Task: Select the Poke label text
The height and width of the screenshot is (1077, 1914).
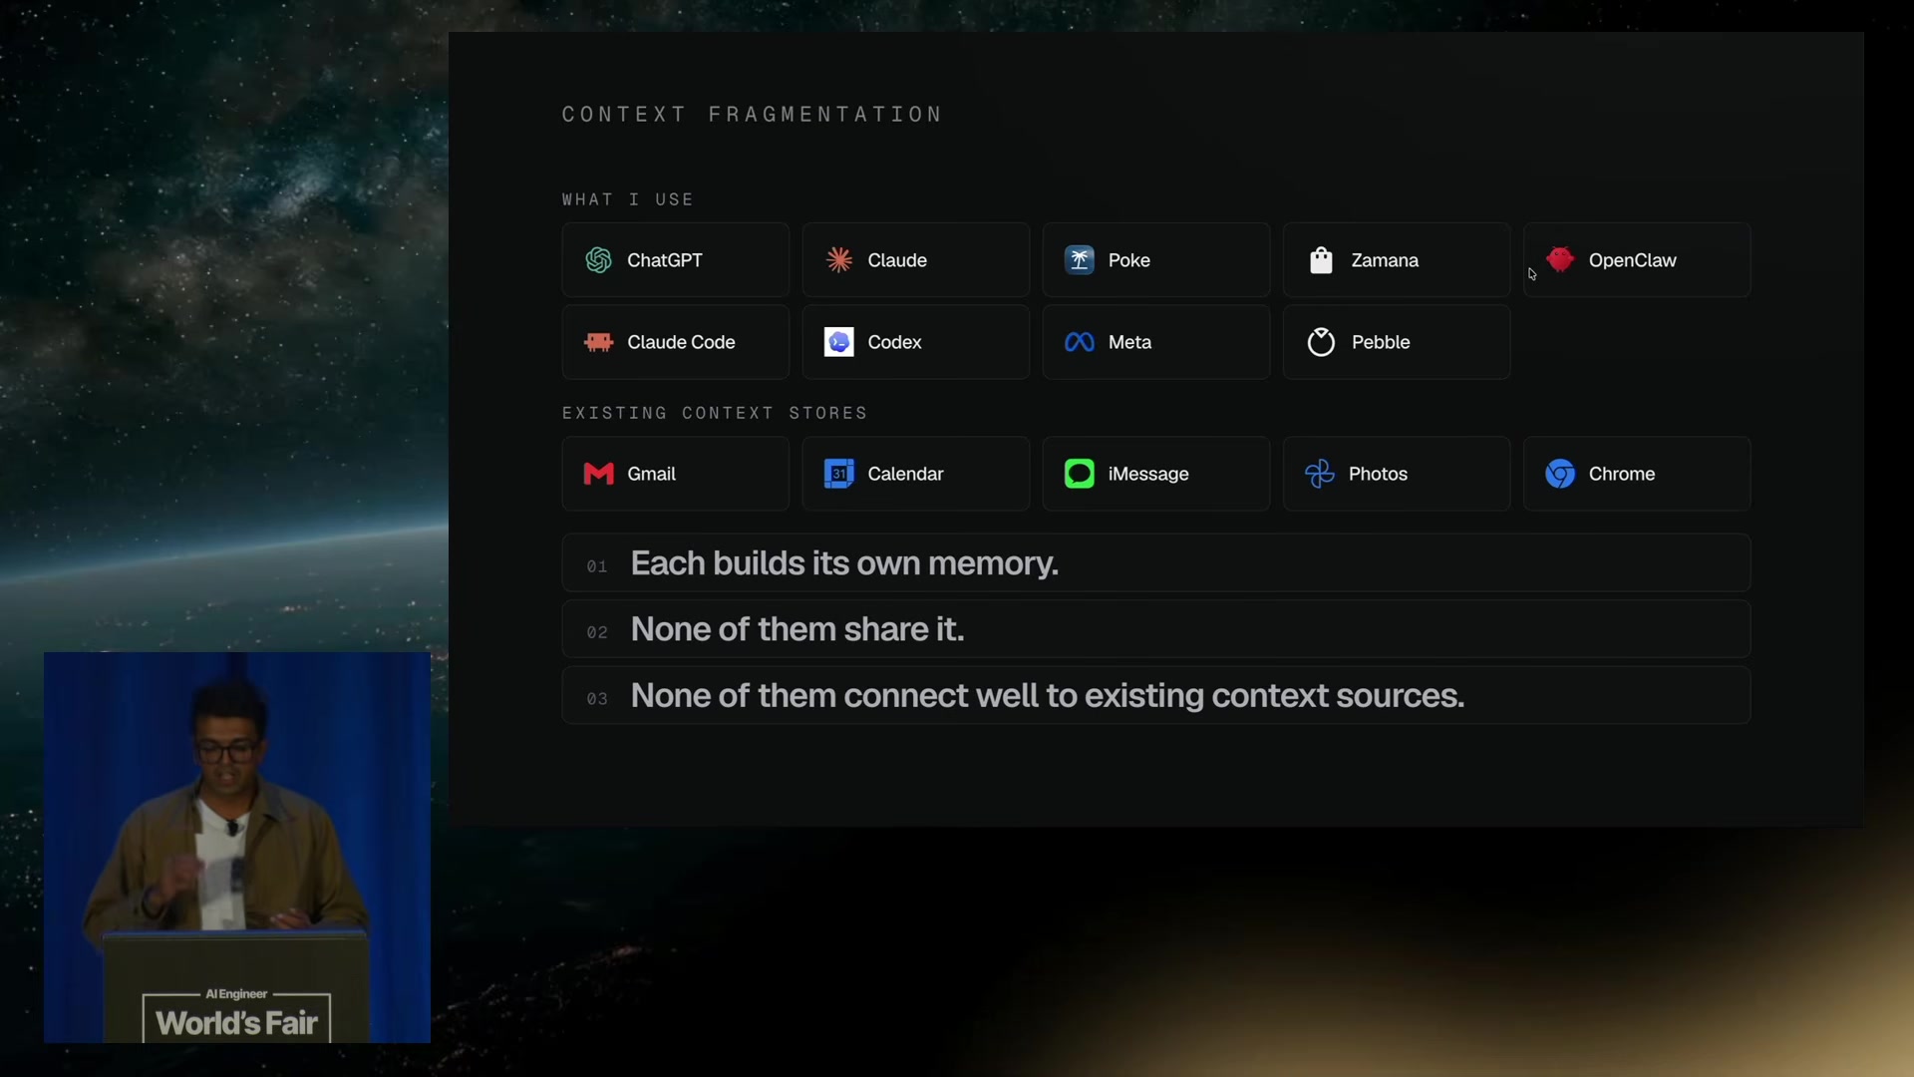Action: (x=1129, y=260)
